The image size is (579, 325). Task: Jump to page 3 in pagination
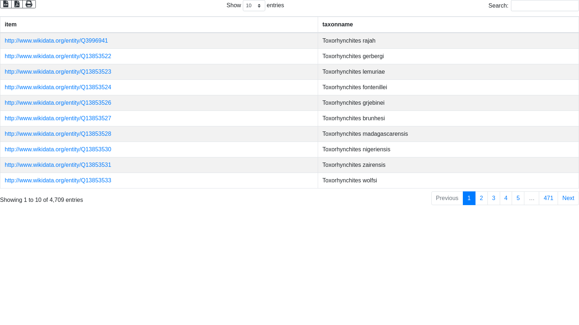(x=494, y=198)
